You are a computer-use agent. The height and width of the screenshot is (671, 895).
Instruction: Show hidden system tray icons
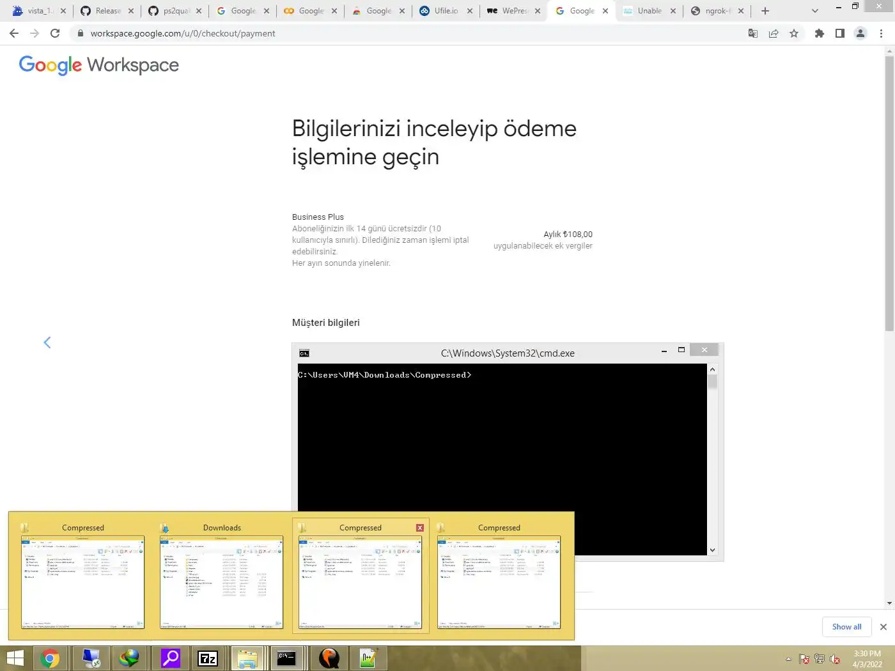coord(788,659)
